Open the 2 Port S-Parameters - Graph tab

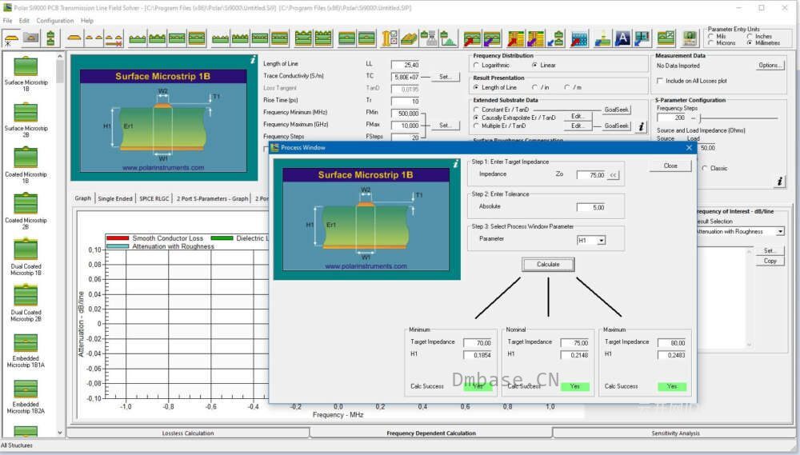(x=212, y=198)
